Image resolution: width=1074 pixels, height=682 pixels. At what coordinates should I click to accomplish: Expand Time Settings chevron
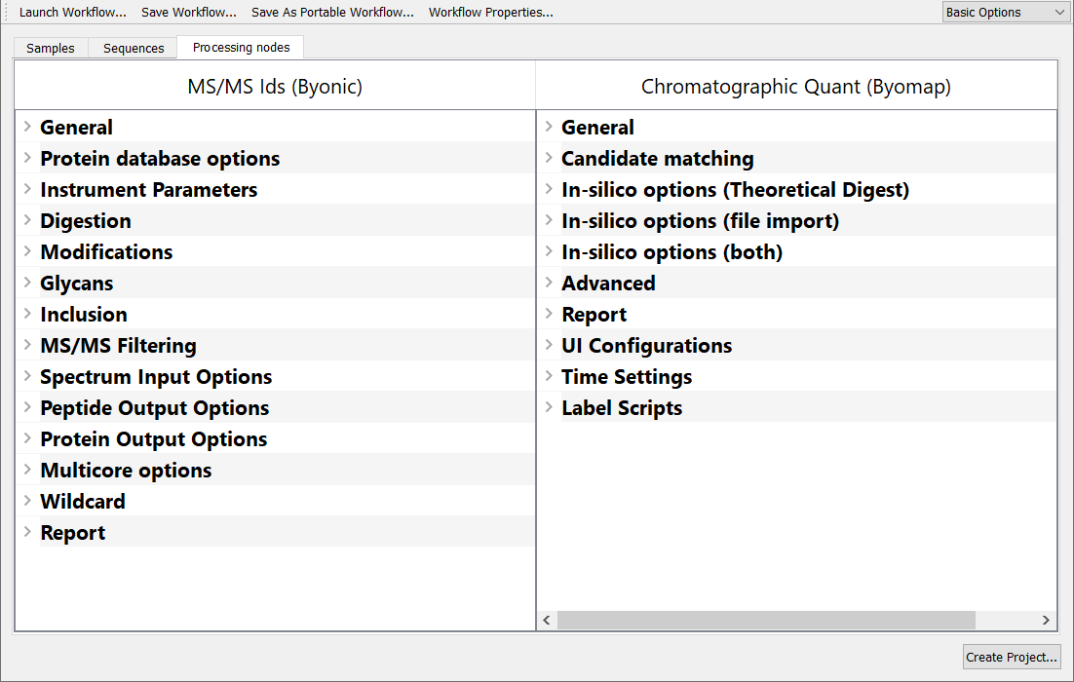549,376
